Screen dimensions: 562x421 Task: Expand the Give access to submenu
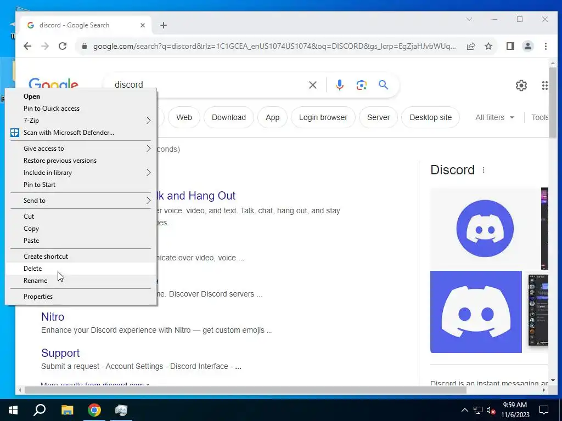pos(81,149)
